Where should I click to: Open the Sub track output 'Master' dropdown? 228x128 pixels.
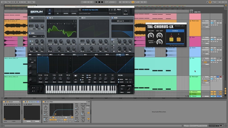coord(205,64)
